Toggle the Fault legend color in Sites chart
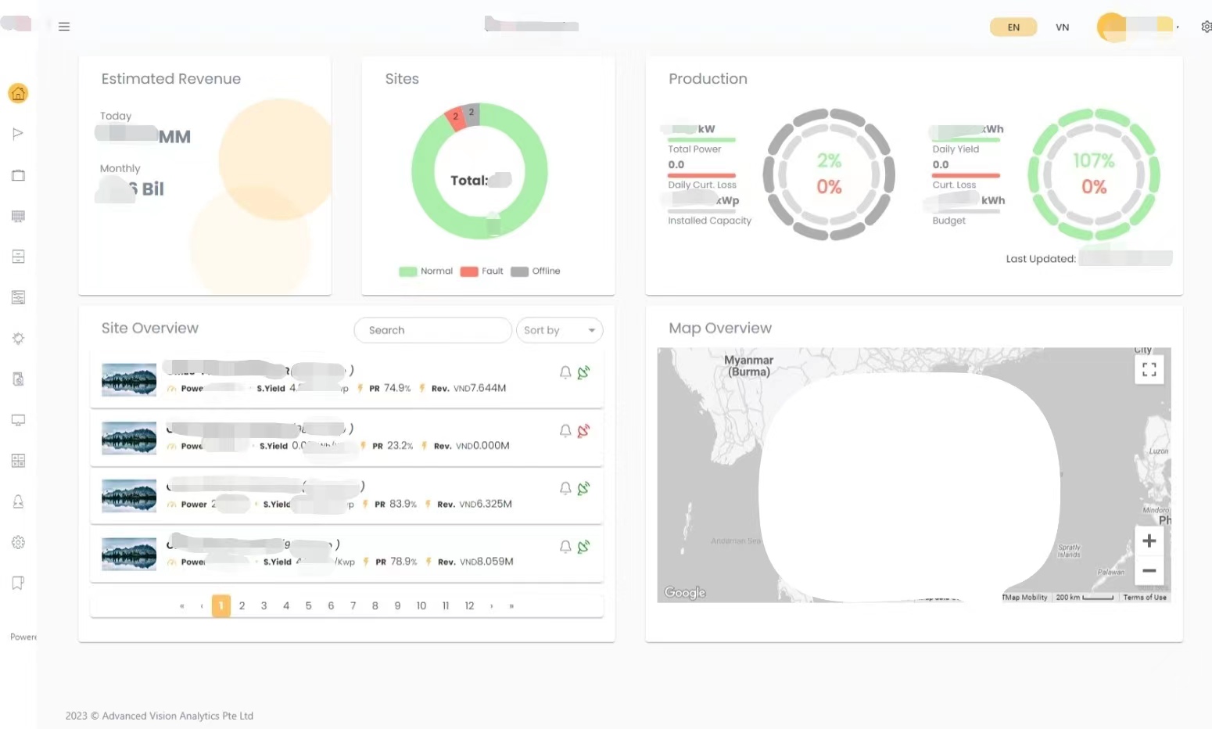This screenshot has height=729, width=1212. (469, 271)
